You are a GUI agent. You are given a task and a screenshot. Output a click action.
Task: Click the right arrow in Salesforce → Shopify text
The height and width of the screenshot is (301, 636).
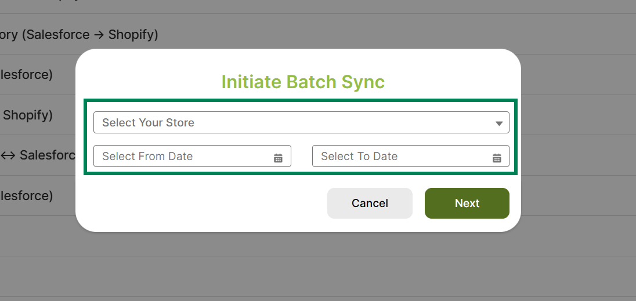(99, 35)
